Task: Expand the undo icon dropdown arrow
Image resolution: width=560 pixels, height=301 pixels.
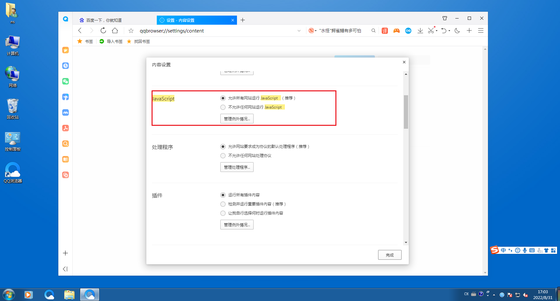Action: [449, 31]
